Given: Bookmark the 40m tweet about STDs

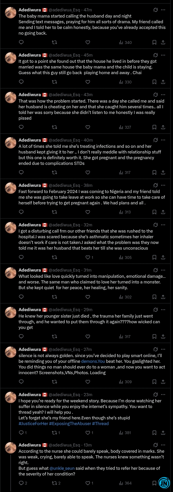Looking at the screenshot, I should click(x=154, y=172).
